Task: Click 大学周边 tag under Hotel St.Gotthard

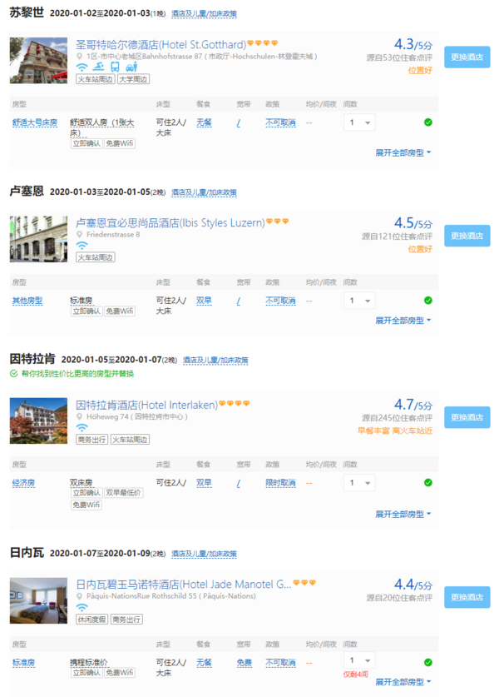Action: [x=133, y=79]
